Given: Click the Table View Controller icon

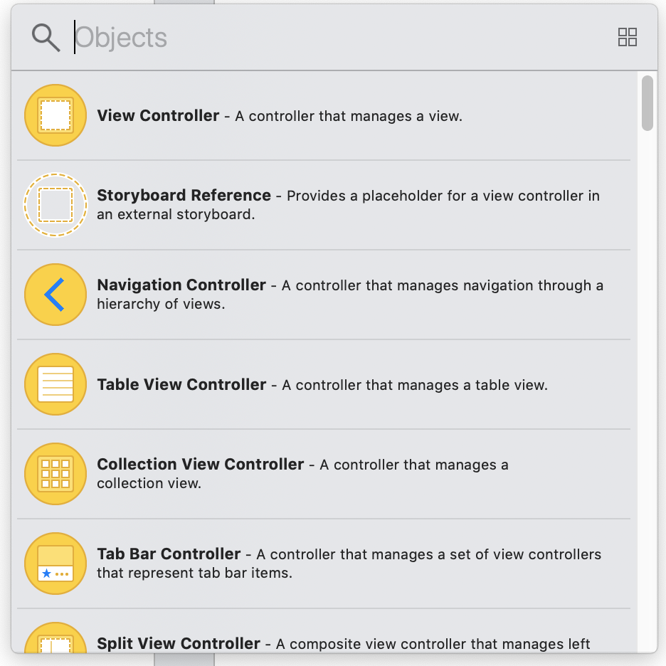Looking at the screenshot, I should [55, 384].
